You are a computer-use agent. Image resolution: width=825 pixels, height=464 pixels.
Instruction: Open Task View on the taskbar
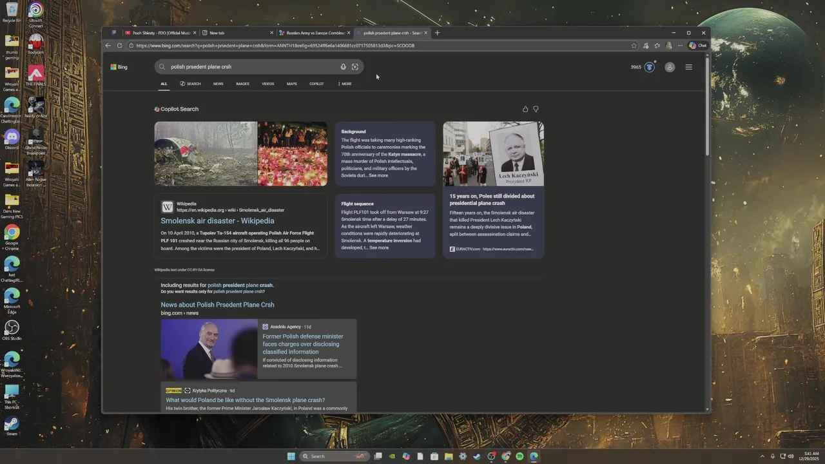click(x=378, y=456)
